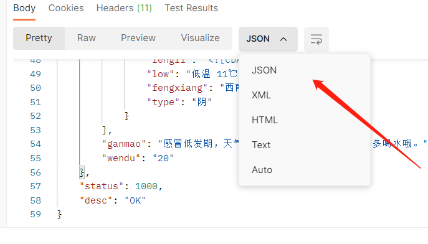This screenshot has height=244, width=428.
Task: Click line number 53
Action: pos(36,130)
